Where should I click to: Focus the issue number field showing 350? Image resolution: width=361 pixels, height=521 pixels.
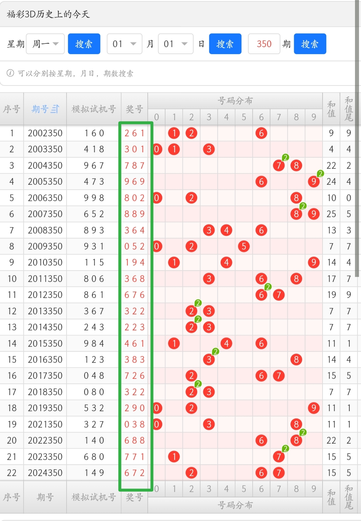(x=264, y=44)
